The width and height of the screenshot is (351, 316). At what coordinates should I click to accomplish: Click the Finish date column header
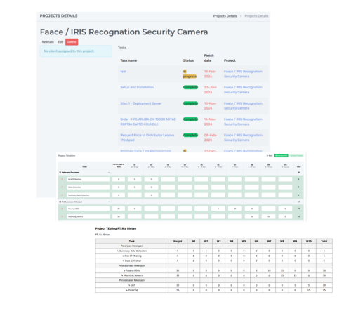pyautogui.click(x=208, y=58)
